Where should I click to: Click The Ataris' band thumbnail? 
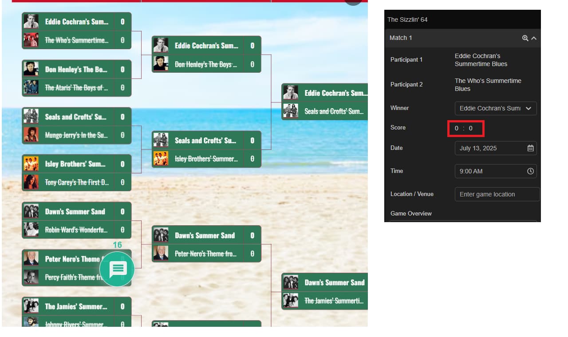click(31, 87)
